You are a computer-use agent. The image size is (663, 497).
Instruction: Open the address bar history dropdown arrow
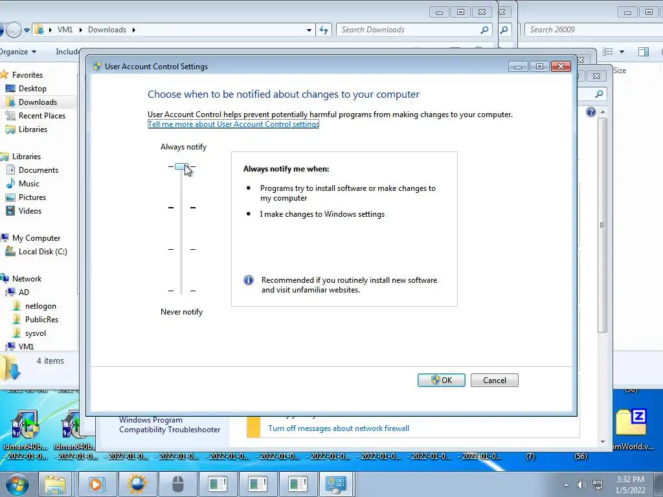coord(309,30)
